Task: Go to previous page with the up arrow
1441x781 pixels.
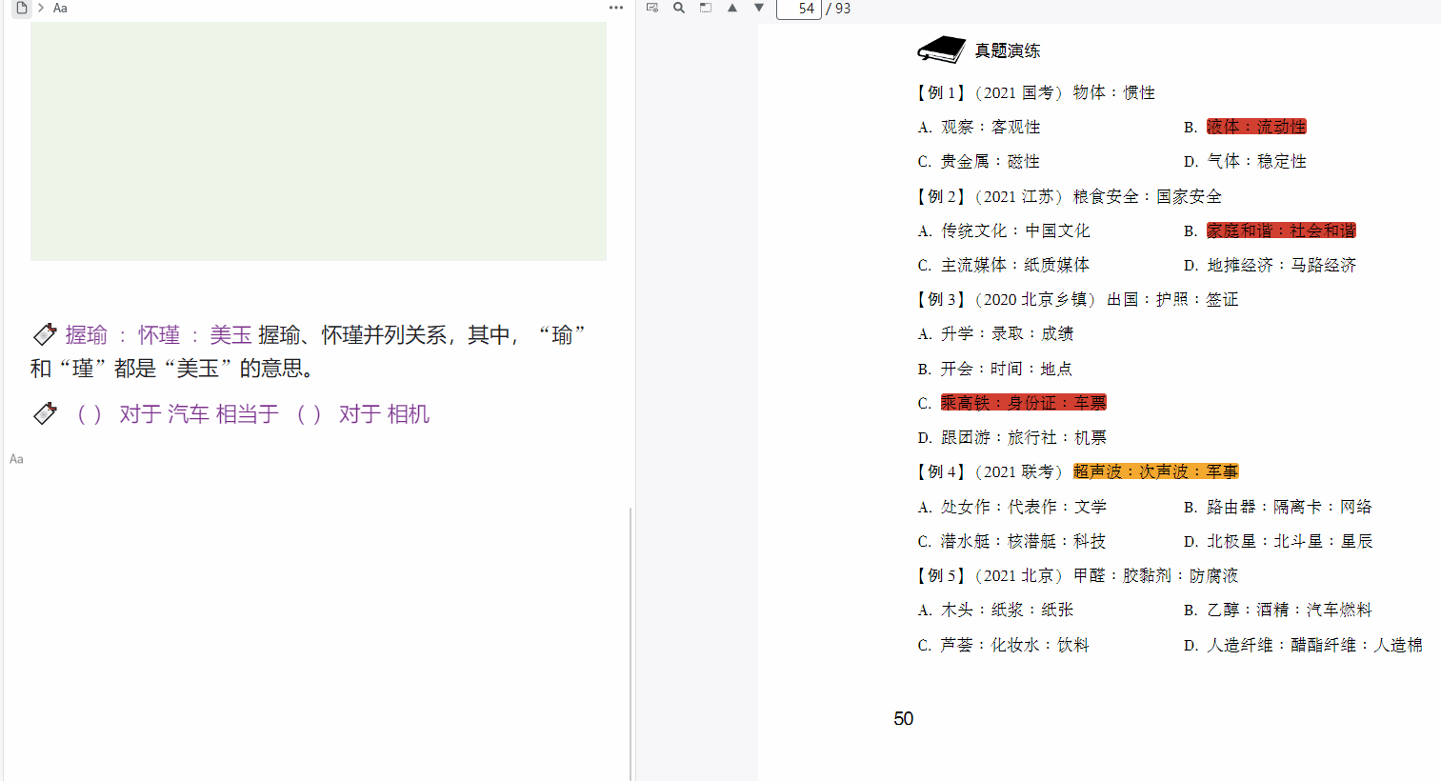Action: (732, 8)
